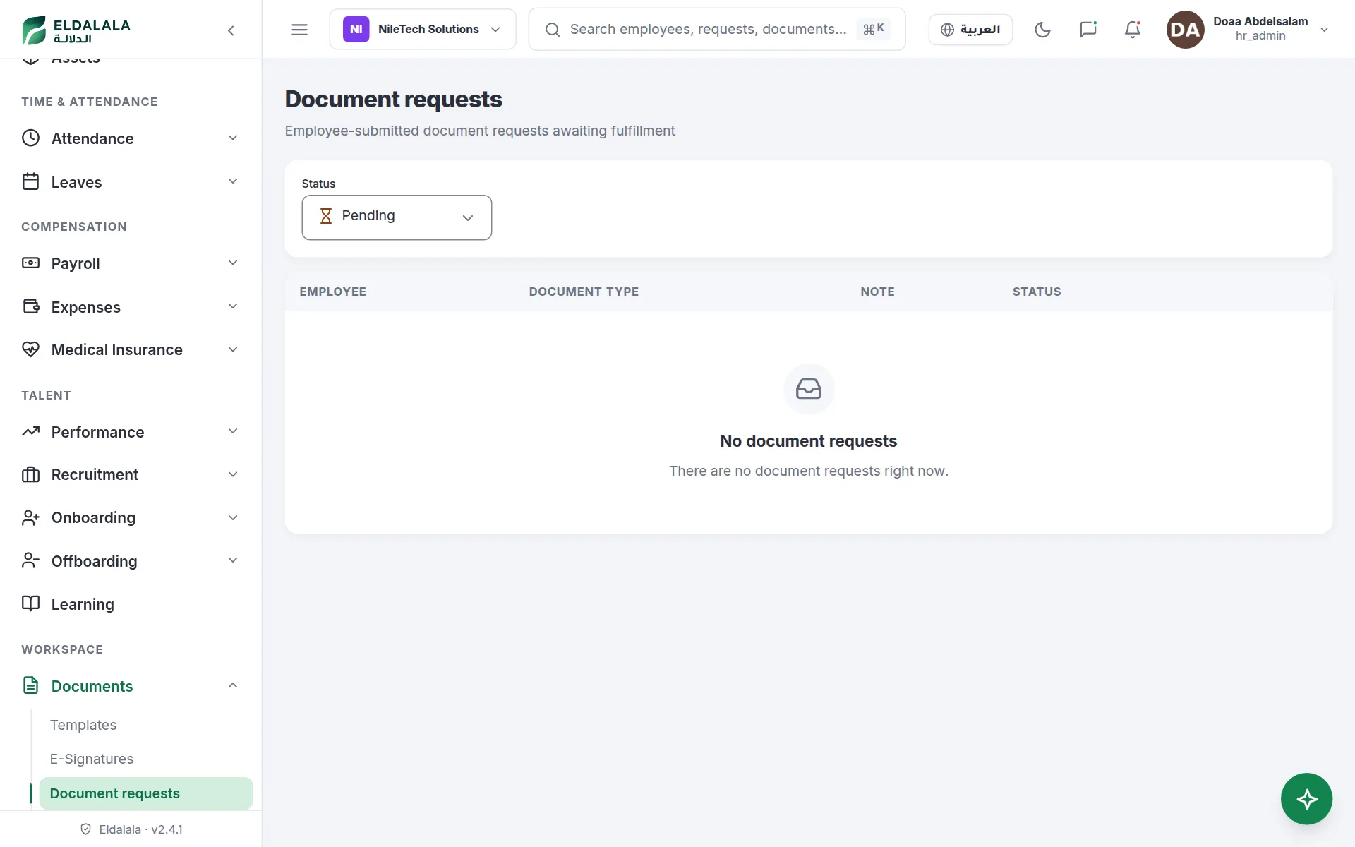Screen dimensions: 1355x847
Task: Expand the Expenses menu chevron
Action: (x=233, y=306)
